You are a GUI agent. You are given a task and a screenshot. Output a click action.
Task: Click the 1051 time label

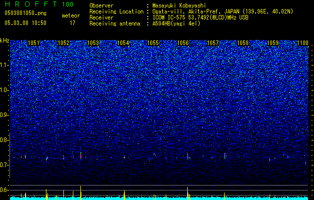click(x=33, y=43)
